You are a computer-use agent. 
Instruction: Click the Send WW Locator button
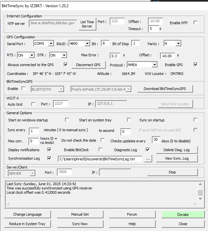[x=175, y=104]
